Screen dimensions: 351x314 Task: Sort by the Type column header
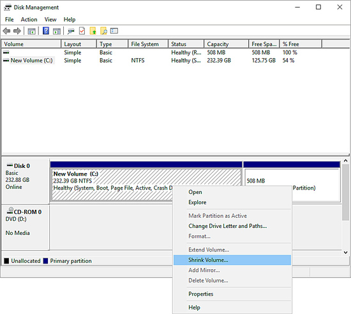(x=112, y=44)
